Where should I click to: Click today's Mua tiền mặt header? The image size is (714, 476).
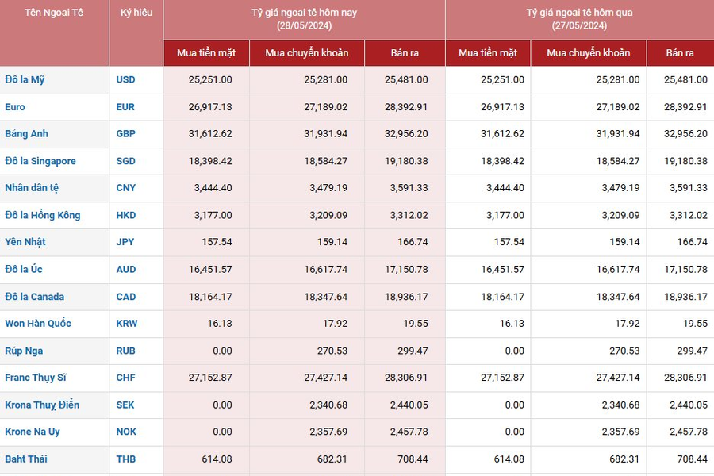(x=206, y=52)
